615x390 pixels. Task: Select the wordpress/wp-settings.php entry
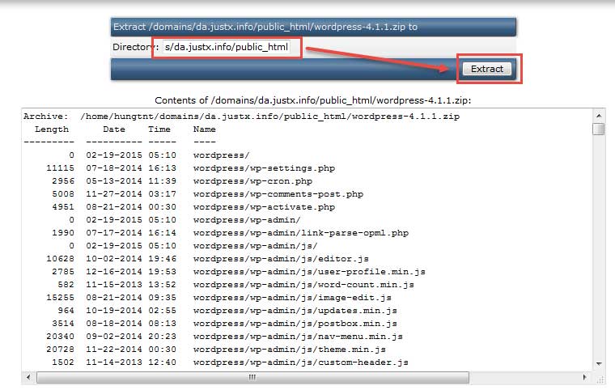coord(264,168)
